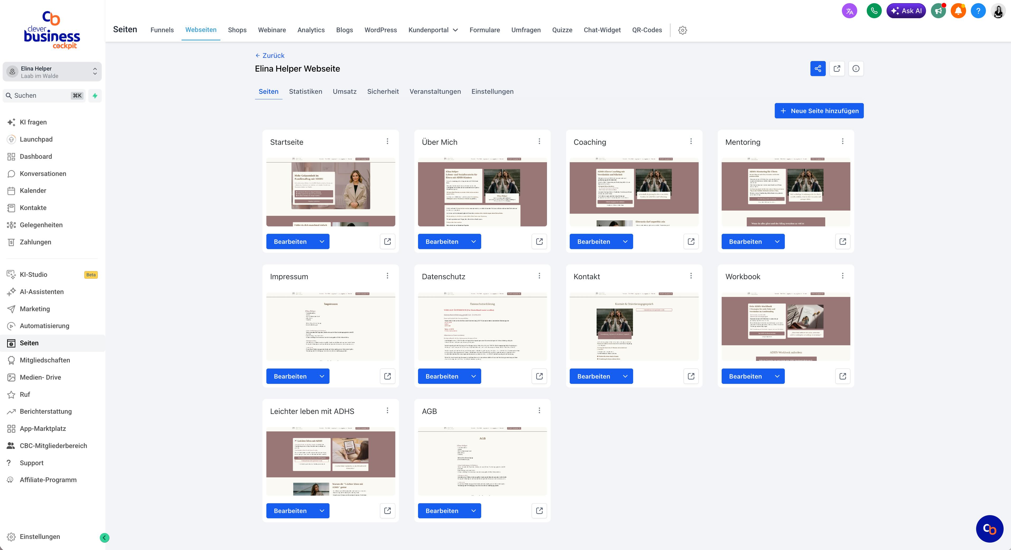Click the Leichter leben mit ADHS thumbnail

click(331, 461)
